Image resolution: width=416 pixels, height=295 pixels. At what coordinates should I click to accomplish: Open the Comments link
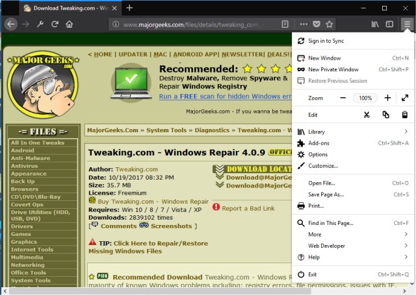click(x=118, y=226)
